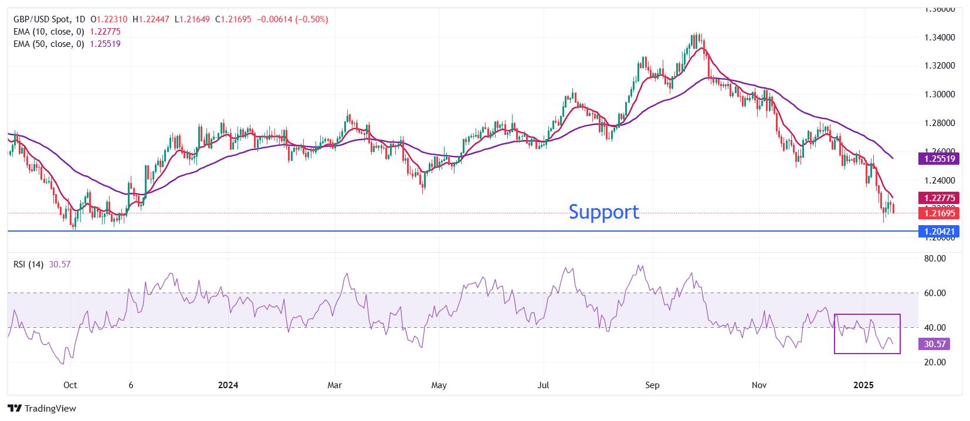Select the GBP/USD Spot symbol title

coord(50,19)
